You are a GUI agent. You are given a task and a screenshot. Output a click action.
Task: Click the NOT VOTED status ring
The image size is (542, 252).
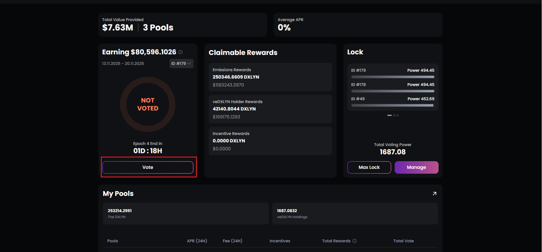pyautogui.click(x=148, y=104)
